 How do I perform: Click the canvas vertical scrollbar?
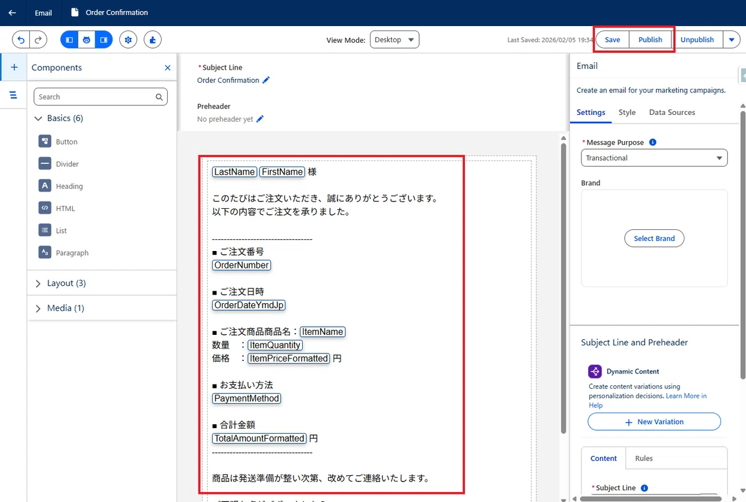(564, 288)
